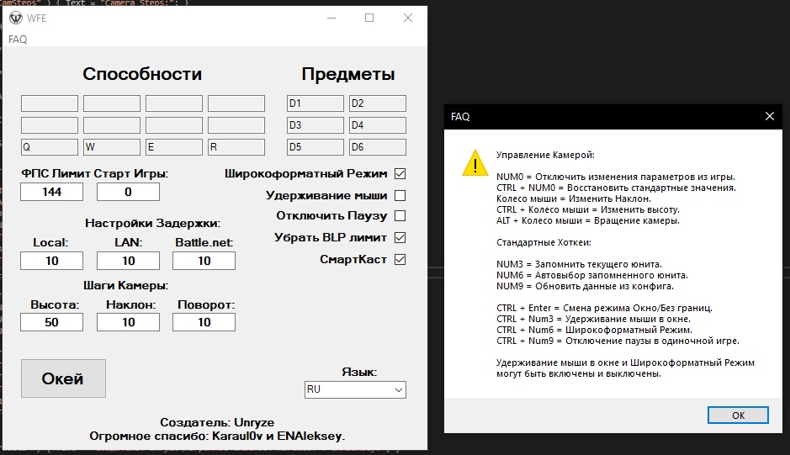
Task: Click the Настройки Задержки label
Action: point(152,223)
